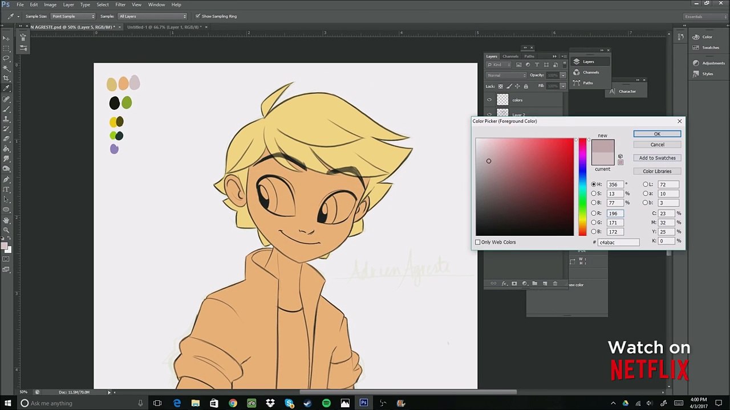The image size is (730, 410).
Task: Confirm color with the OK button
Action: click(657, 134)
